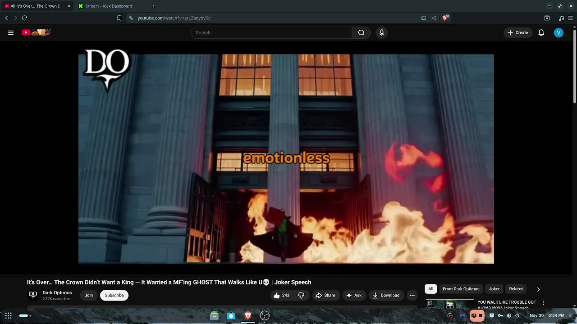Subscribe to Dark Optimus
This screenshot has width=577, height=324.
click(114, 295)
